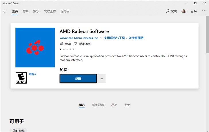Open the 评论 (Reviews) section tab

pos(114,105)
